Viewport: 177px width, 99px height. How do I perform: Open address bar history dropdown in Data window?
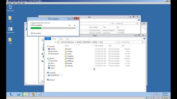[116, 42]
